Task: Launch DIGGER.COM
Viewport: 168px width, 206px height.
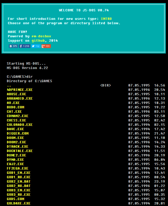Action: click(x=17, y=134)
